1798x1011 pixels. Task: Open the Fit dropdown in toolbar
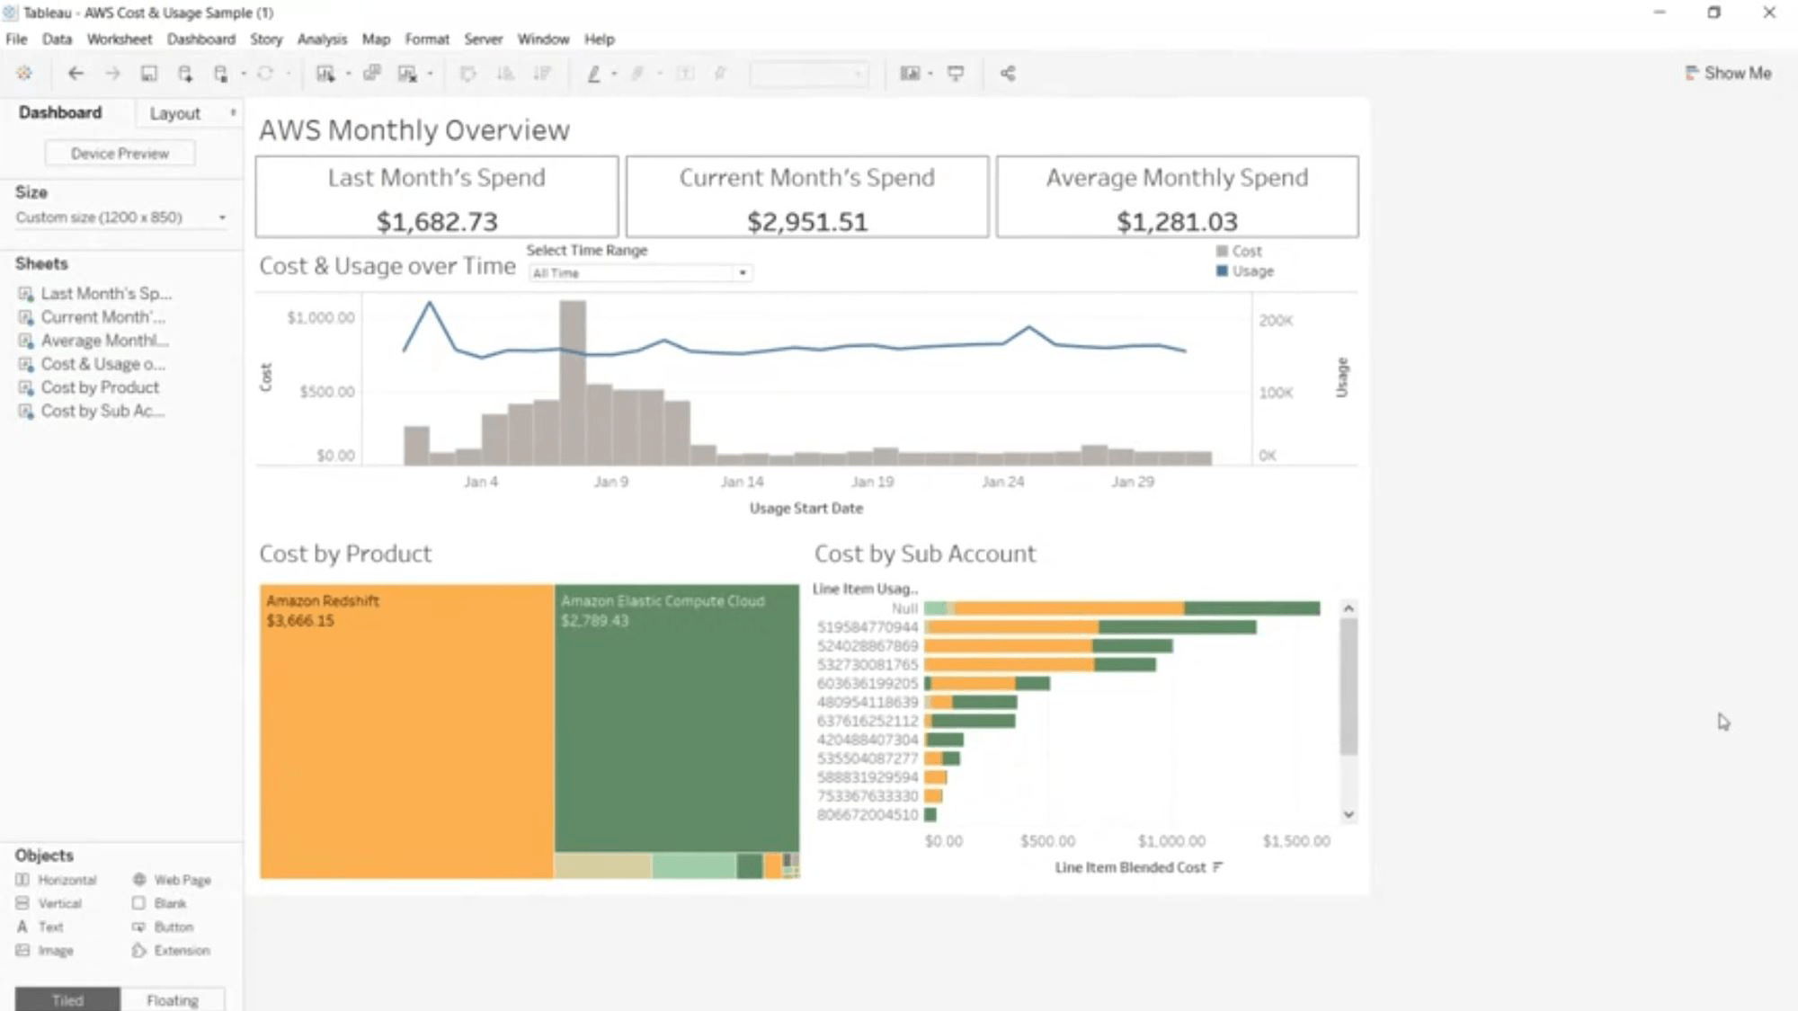coord(809,74)
